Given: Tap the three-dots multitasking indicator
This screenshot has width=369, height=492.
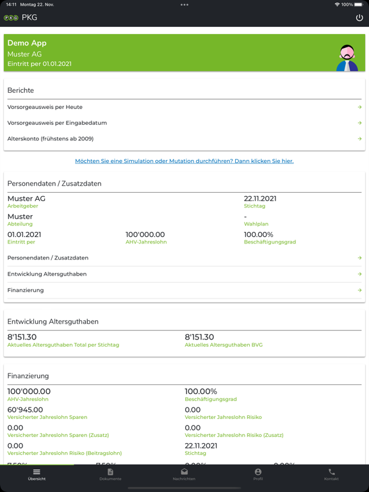Looking at the screenshot, I should [x=184, y=4].
